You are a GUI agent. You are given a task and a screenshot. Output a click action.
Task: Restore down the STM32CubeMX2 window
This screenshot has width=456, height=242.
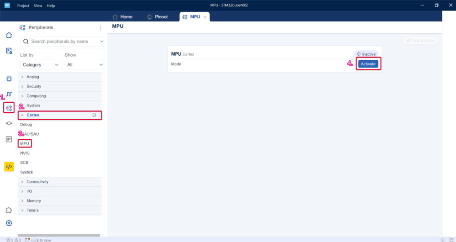[x=436, y=5]
